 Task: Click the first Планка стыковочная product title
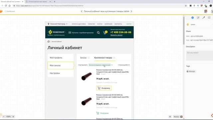click(x=112, y=72)
